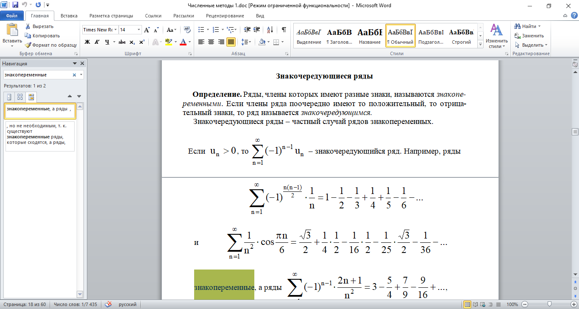Switch to browse pages thumbnails in Navigation pane
579x309 pixels.
[20, 97]
